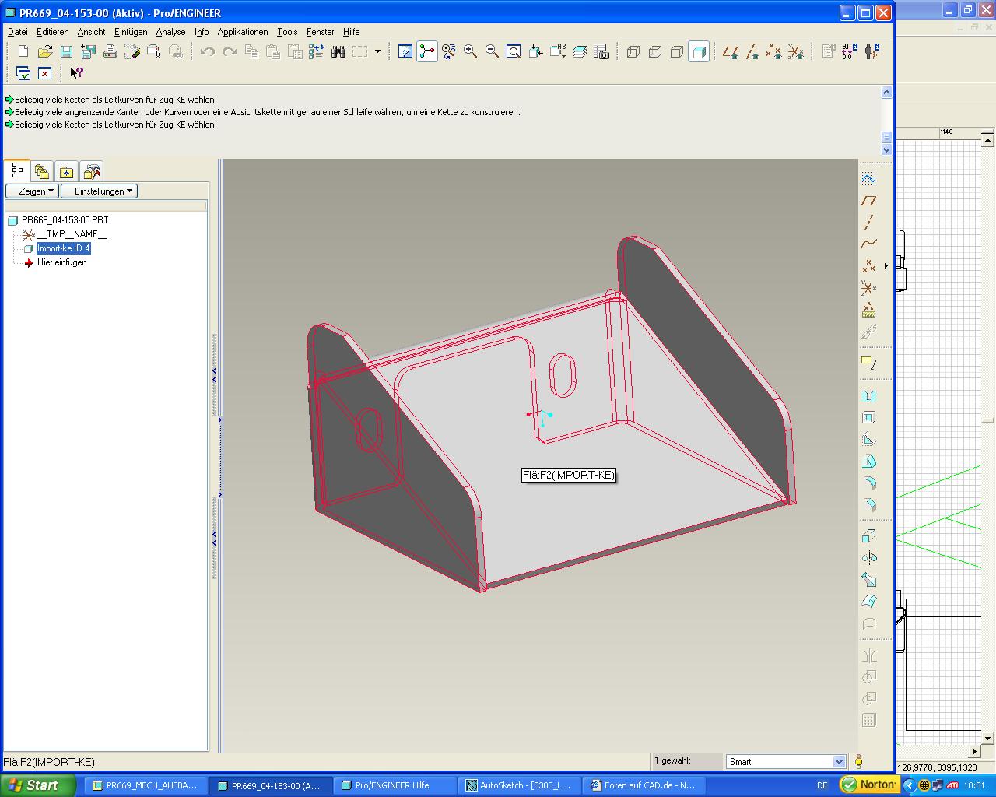Select the datum curve tool in the right toolbar
This screenshot has width=996, height=797.
(x=869, y=244)
